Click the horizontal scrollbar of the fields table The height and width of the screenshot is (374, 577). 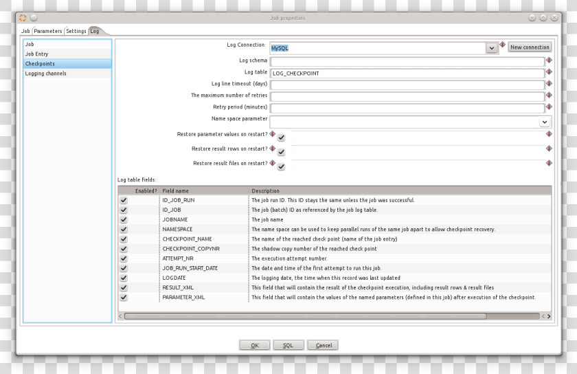[x=305, y=316]
